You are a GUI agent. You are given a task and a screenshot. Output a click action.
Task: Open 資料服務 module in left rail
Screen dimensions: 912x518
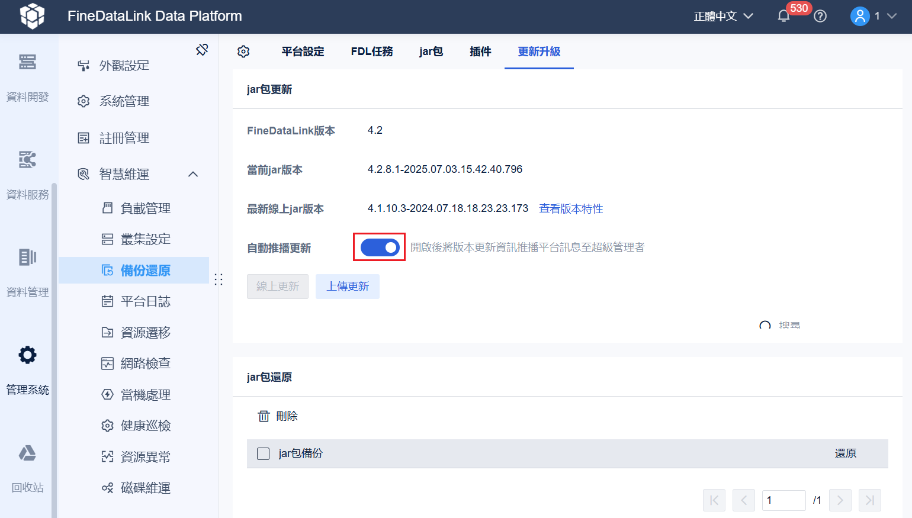click(x=27, y=175)
